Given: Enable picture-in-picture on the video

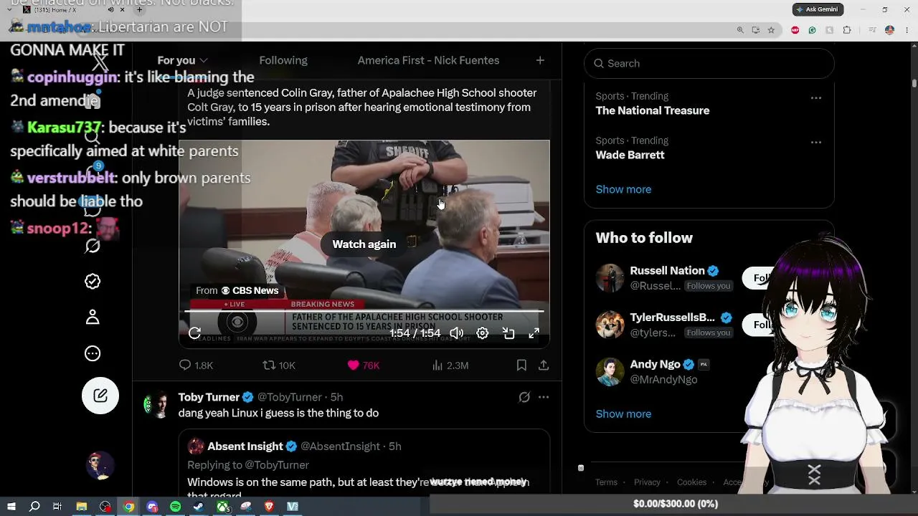Looking at the screenshot, I should tap(508, 333).
